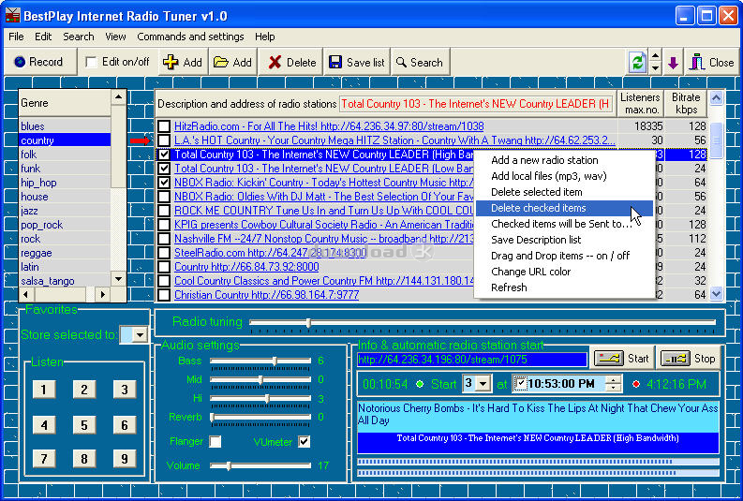
Task: Click the purple down arrow icon
Action: tap(673, 62)
